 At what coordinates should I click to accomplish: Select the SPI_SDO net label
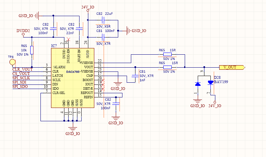pyautogui.click(x=20, y=87)
